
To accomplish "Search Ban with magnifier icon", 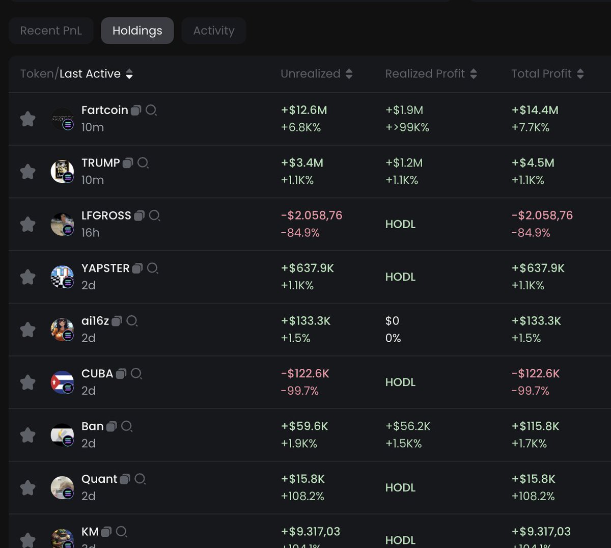I will [127, 426].
